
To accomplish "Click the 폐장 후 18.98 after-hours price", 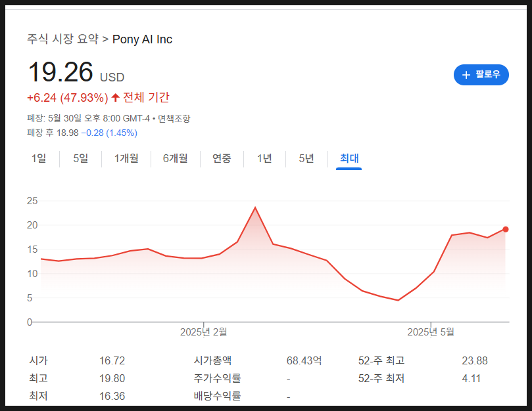I will click(x=53, y=133).
